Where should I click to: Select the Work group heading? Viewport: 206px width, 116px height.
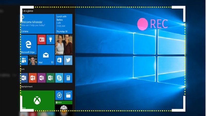(22, 69)
